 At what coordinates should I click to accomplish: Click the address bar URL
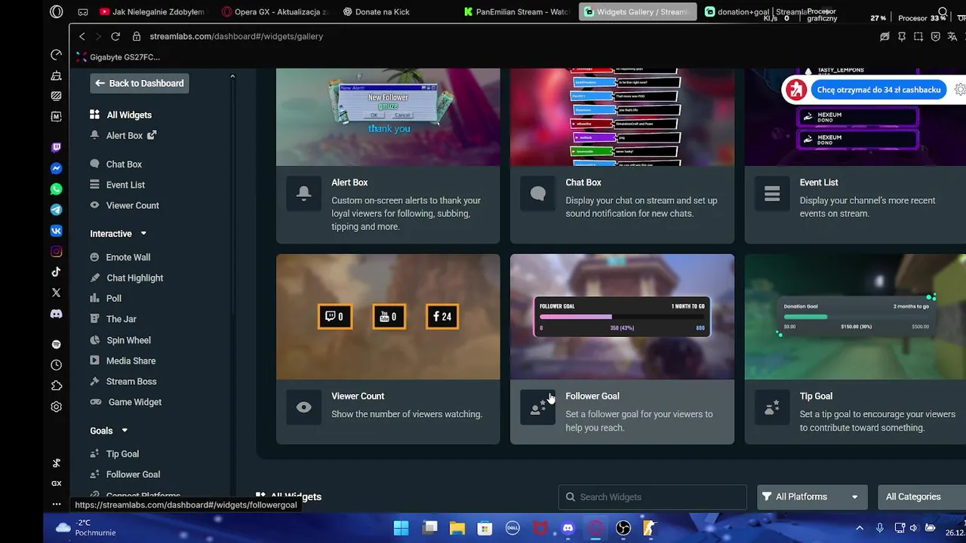(x=236, y=36)
